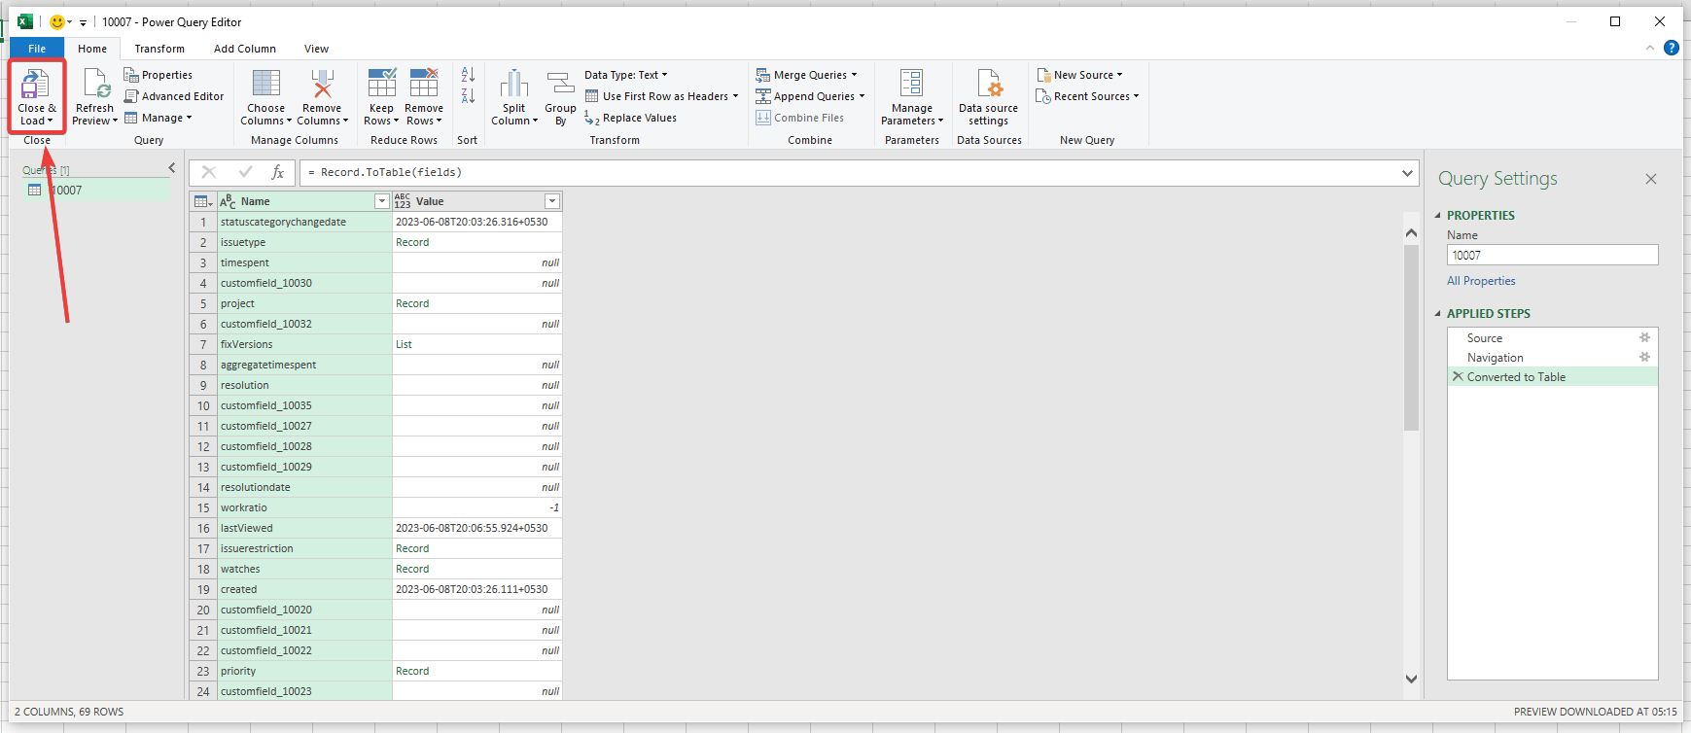
Task: Click the Remove Rows icon
Action: tap(424, 83)
